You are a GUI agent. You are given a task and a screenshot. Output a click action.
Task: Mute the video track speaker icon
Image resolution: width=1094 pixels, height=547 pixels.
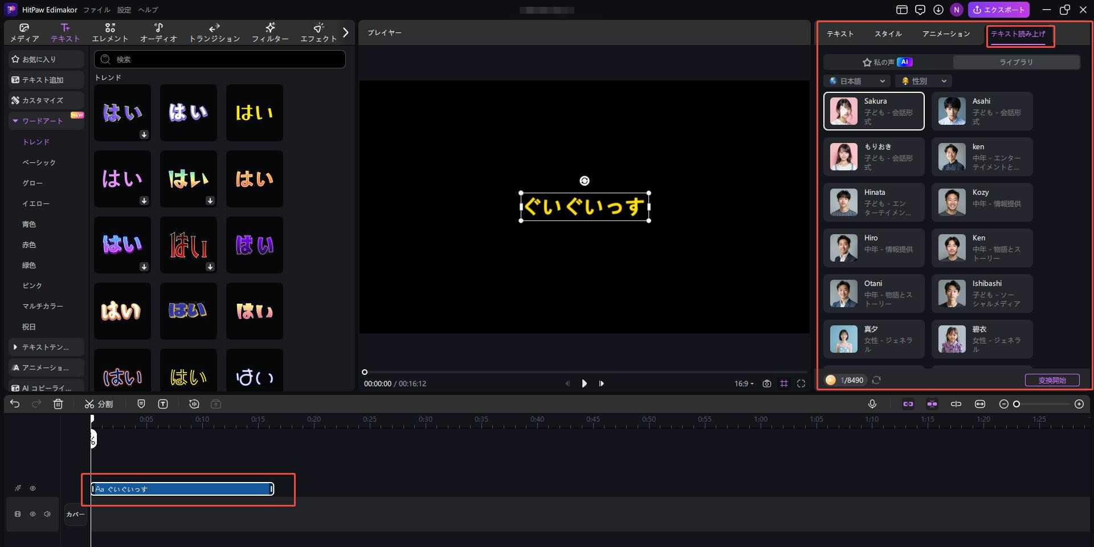click(47, 513)
